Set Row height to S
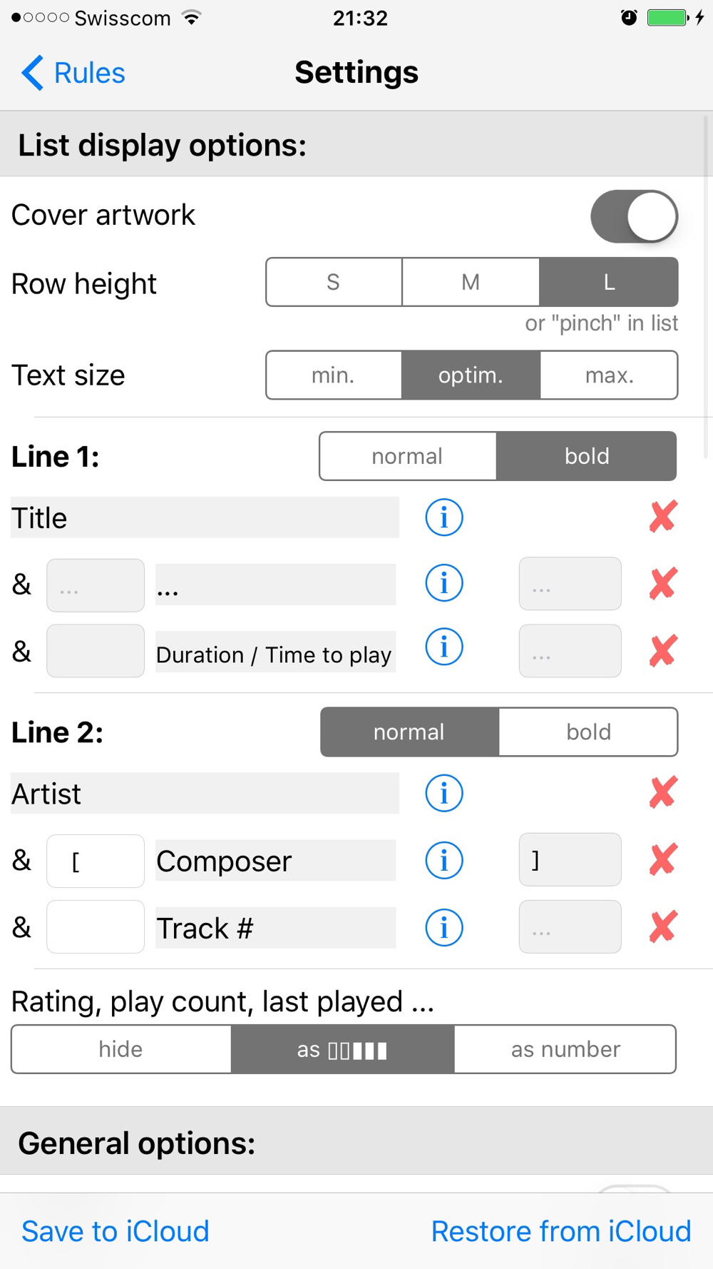Screen dimensions: 713x1269 tap(334, 283)
